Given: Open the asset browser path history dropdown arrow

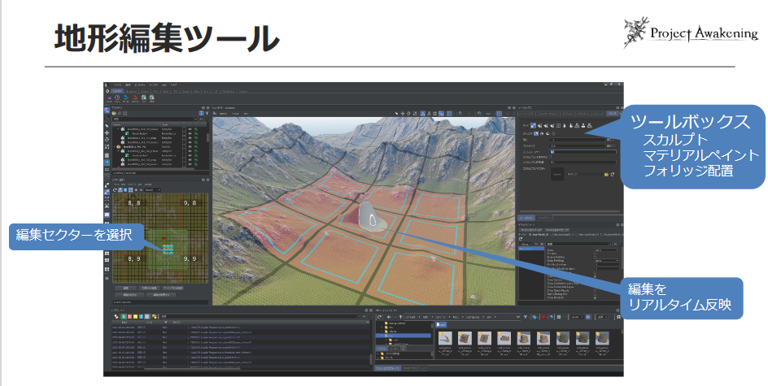Looking at the screenshot, I should (x=517, y=317).
